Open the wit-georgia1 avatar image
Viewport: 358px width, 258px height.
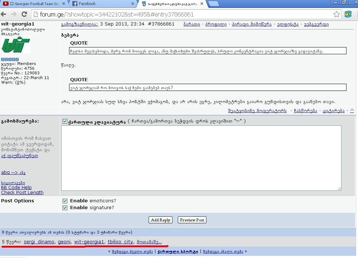(x=16, y=45)
